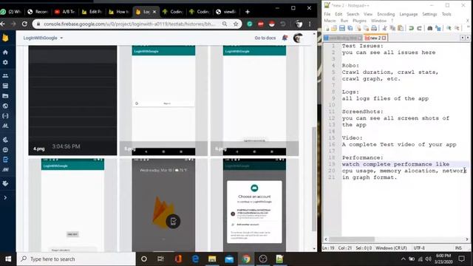Click Notepad++ Open file toolbar icon
473x266 pixels.
334,28
